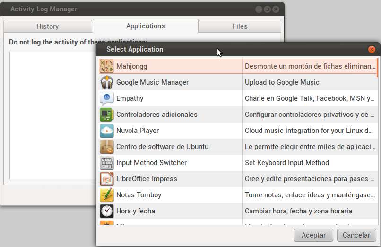Click the Nuvola Player cloud icon
Image resolution: width=381 pixels, height=247 pixels.
click(106, 131)
